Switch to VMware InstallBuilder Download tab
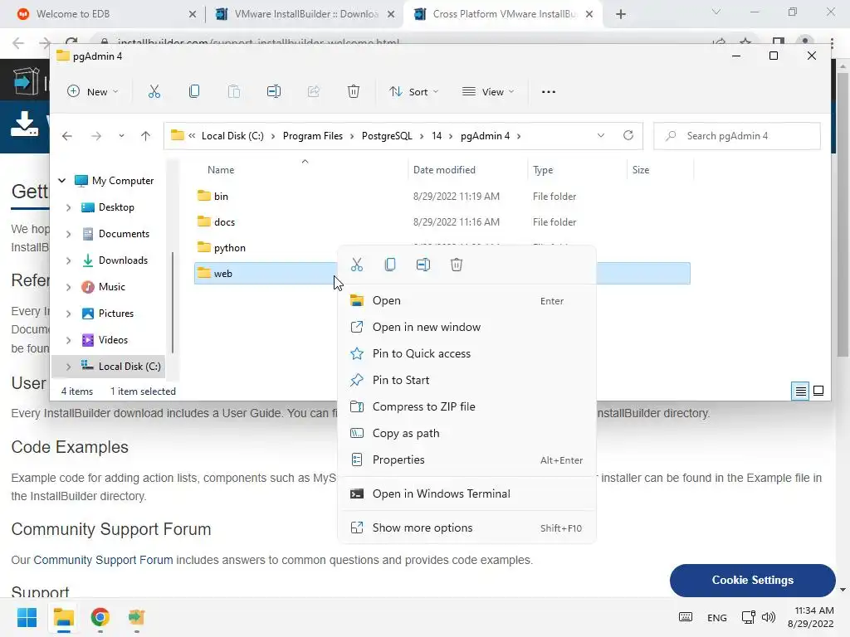Viewport: 850px width, 637px height. coord(305,14)
